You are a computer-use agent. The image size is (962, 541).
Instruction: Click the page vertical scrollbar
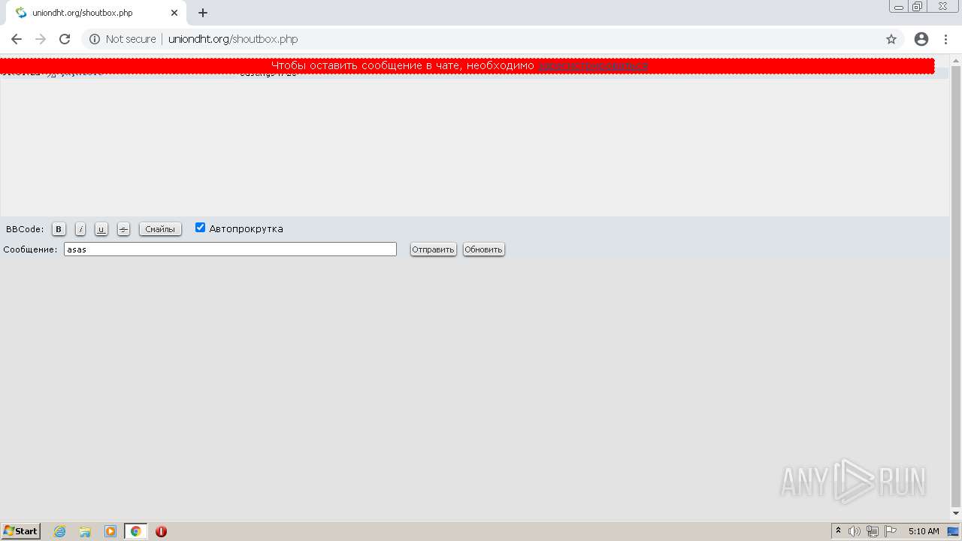pos(956,286)
